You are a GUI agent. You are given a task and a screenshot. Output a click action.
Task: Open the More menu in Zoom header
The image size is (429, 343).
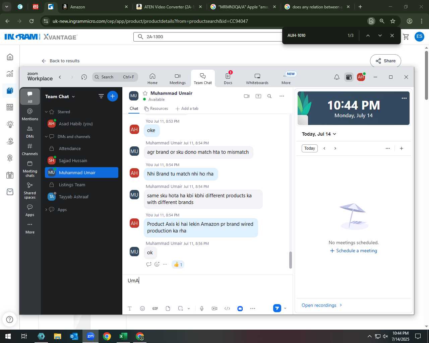pyautogui.click(x=286, y=79)
